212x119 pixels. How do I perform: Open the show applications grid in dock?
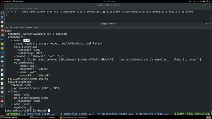point(2,105)
